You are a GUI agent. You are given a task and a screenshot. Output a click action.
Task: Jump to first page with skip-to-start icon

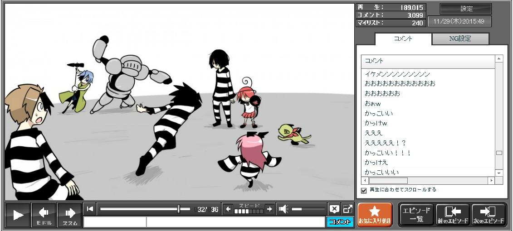pyautogui.click(x=90, y=209)
